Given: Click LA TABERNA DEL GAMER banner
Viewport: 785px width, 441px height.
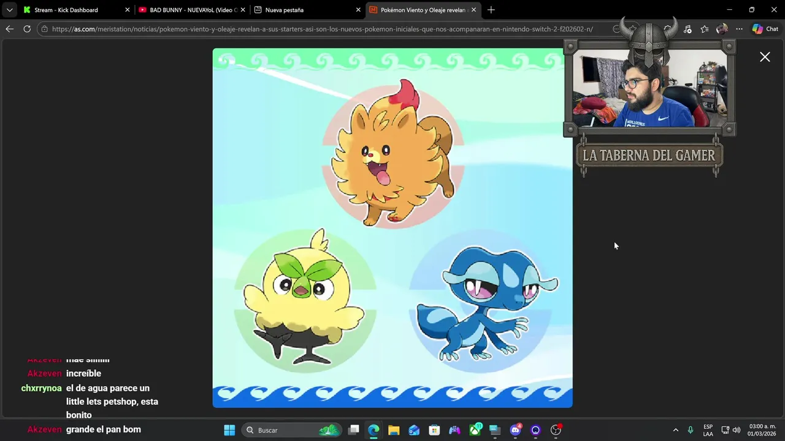Looking at the screenshot, I should 649,156.
